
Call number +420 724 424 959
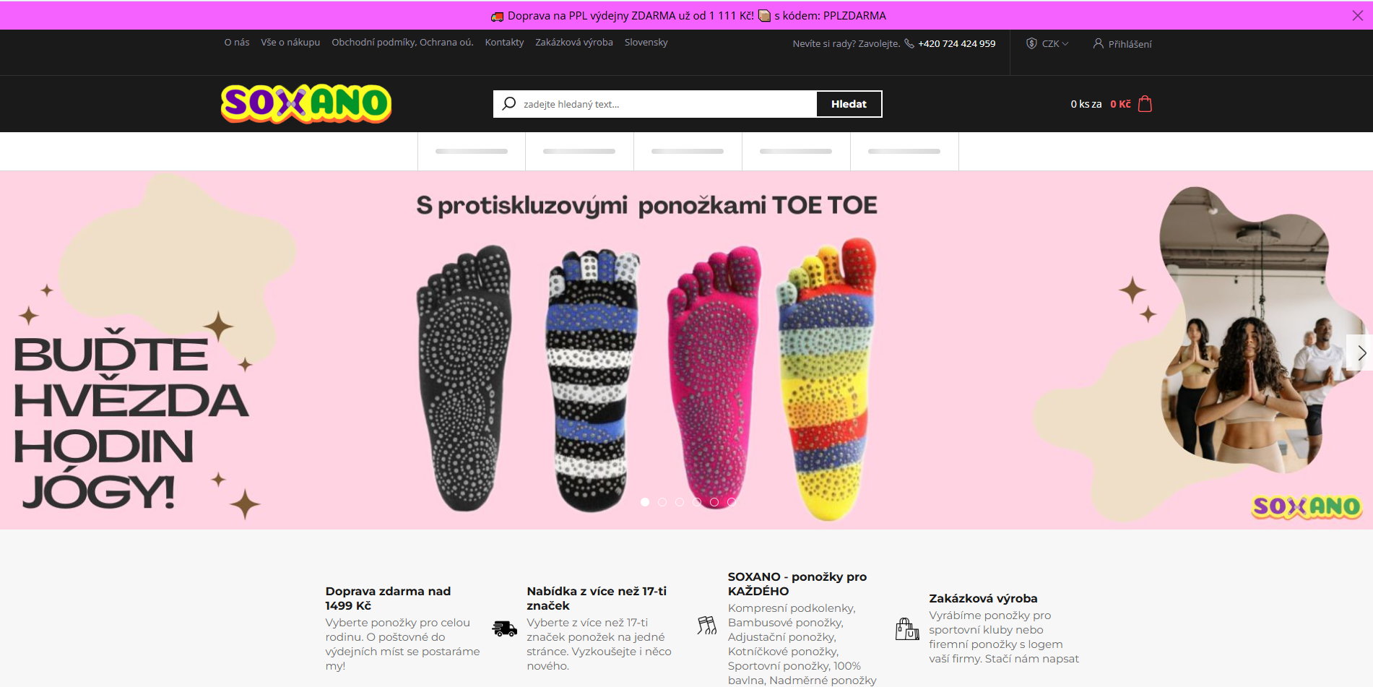(957, 43)
